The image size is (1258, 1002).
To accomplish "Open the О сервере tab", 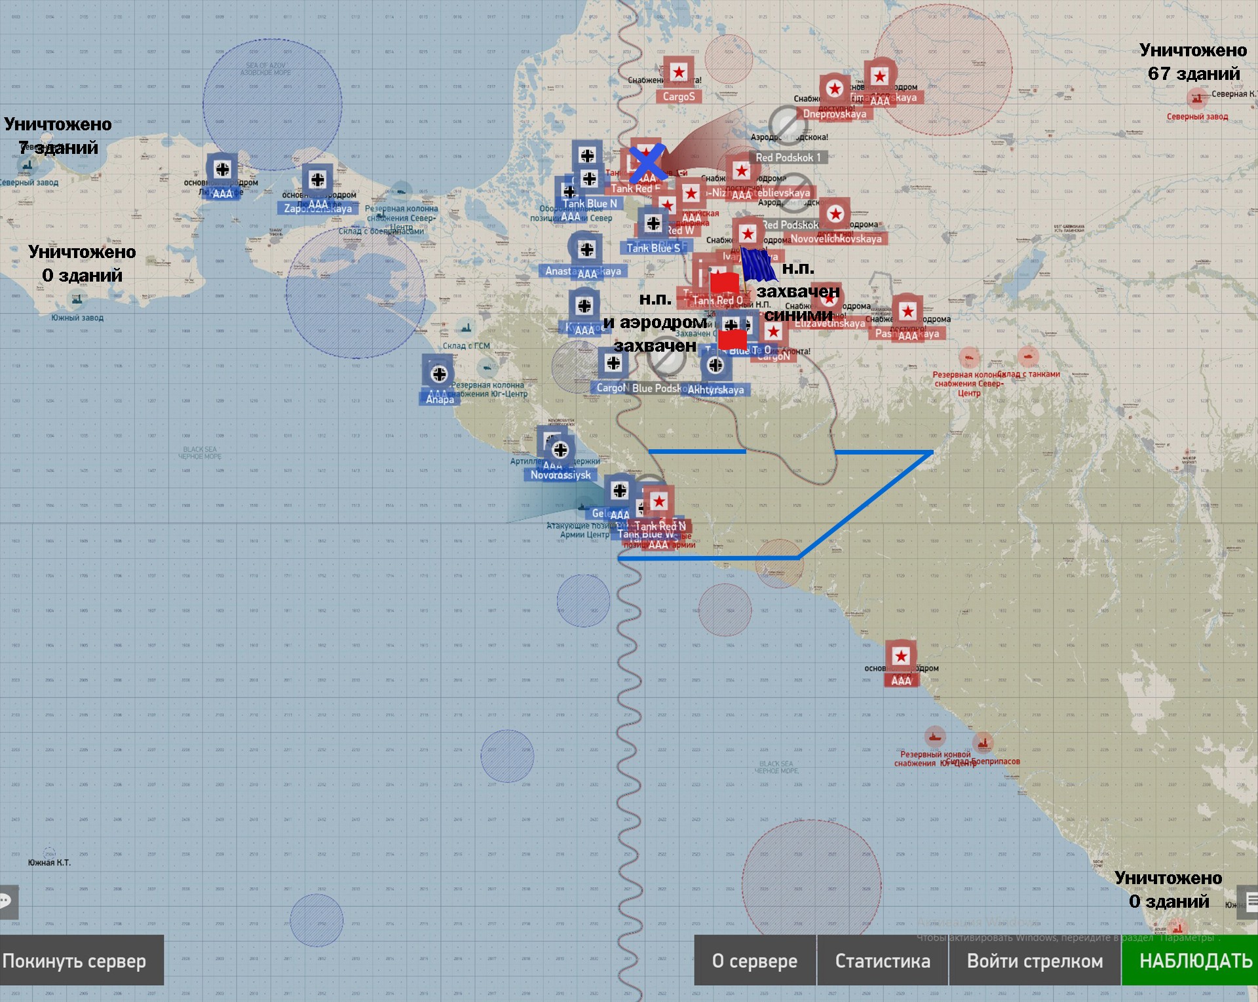I will coord(754,961).
